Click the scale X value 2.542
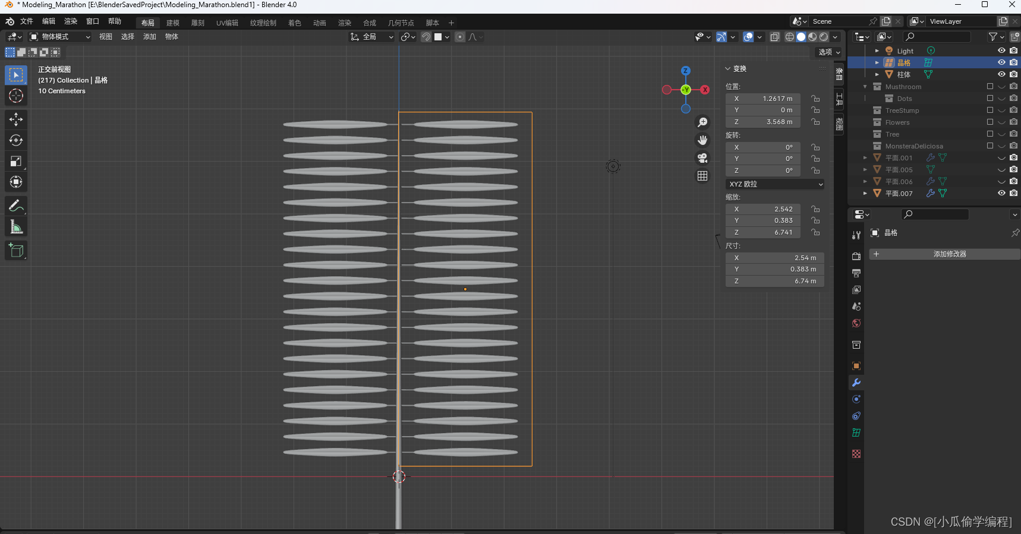 point(763,209)
